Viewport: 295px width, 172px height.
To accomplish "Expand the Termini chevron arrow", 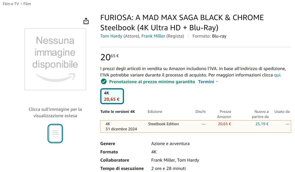I will (217, 82).
